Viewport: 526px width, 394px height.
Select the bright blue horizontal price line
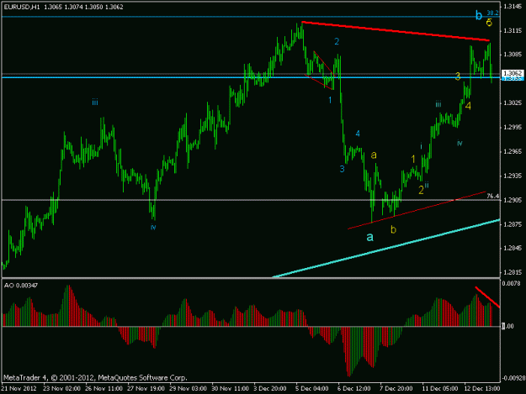pos(251,77)
